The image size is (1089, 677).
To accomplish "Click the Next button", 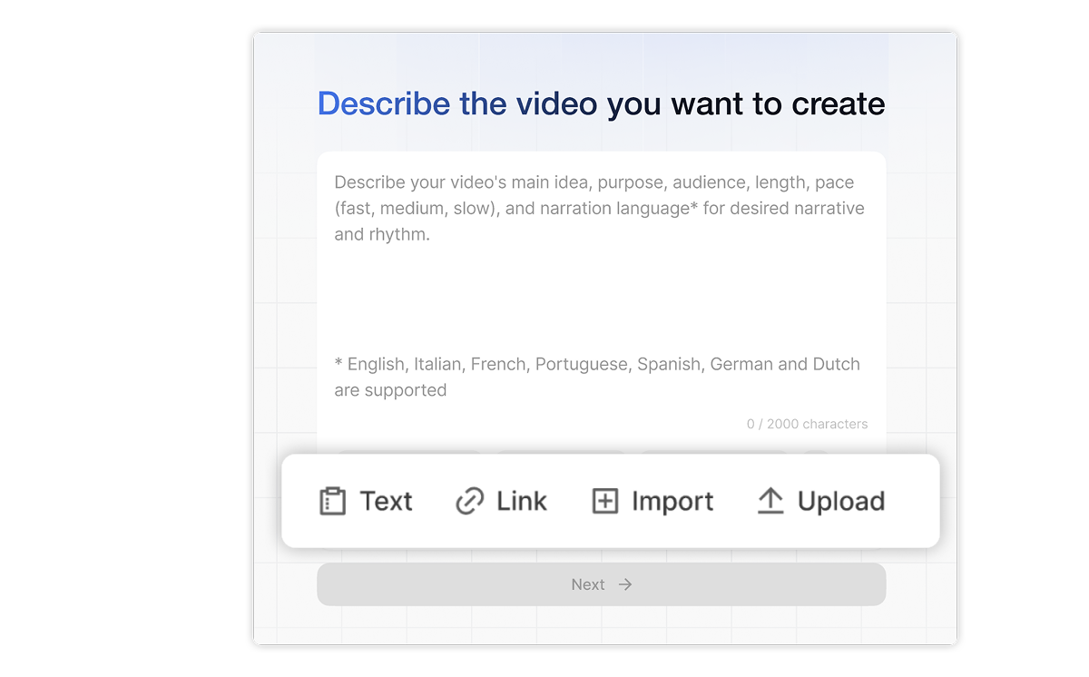I will click(601, 584).
